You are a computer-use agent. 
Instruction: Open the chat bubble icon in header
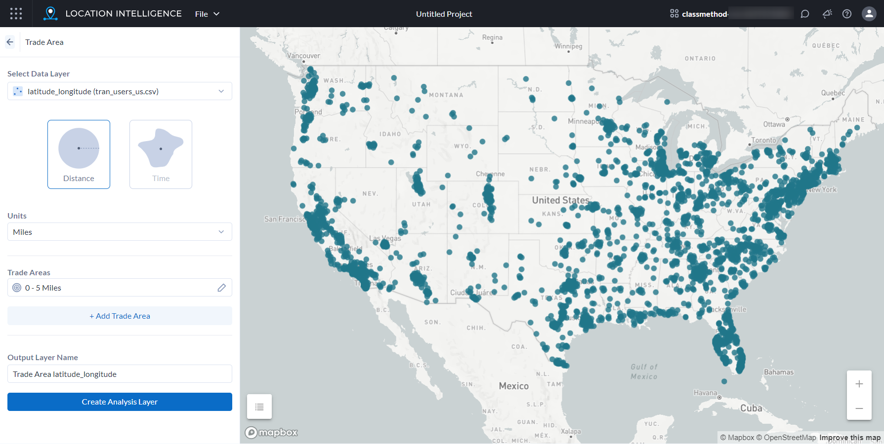pyautogui.click(x=805, y=14)
